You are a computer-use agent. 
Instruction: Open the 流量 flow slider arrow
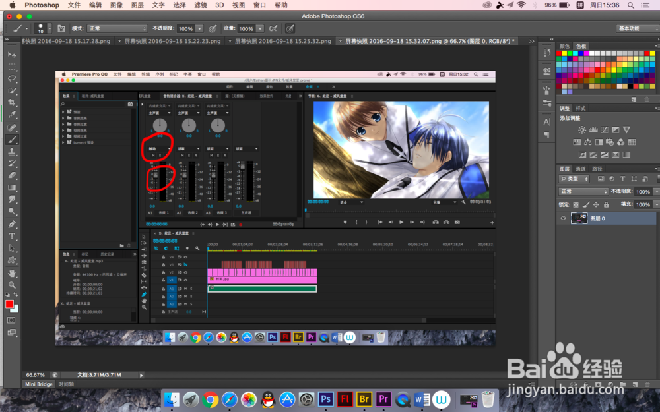pyautogui.click(x=260, y=28)
